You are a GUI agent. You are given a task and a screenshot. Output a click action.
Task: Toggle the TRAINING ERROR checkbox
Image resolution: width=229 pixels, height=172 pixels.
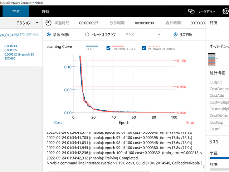(109, 48)
